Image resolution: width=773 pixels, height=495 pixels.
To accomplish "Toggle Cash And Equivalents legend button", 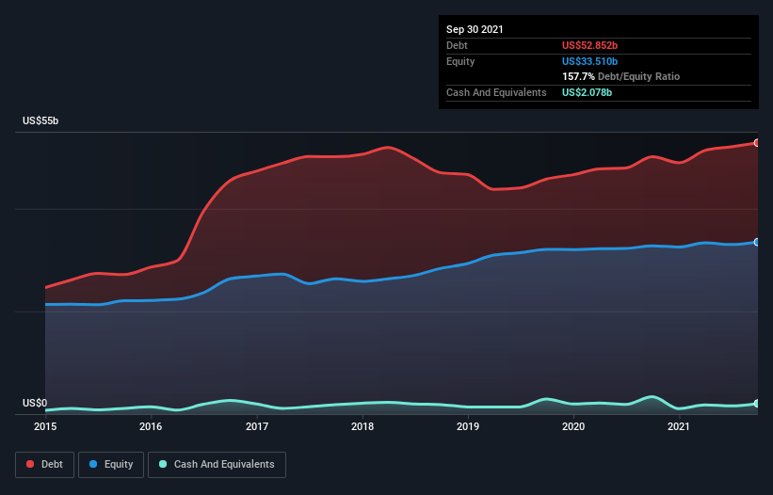I will point(217,465).
